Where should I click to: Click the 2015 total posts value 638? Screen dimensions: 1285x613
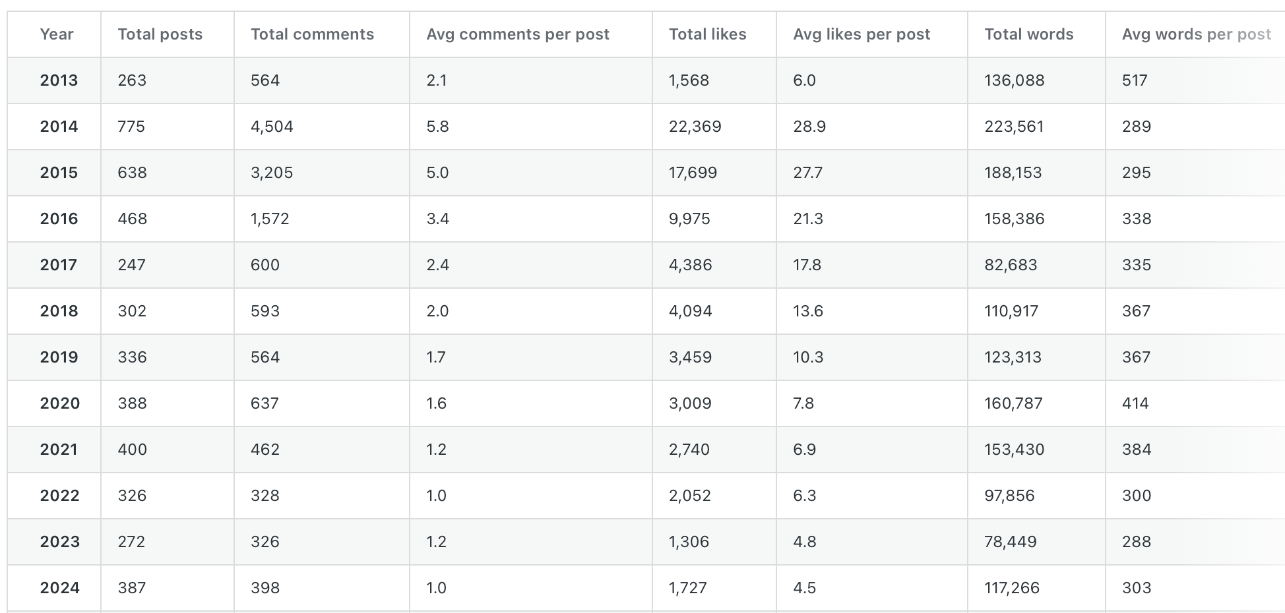pyautogui.click(x=132, y=173)
